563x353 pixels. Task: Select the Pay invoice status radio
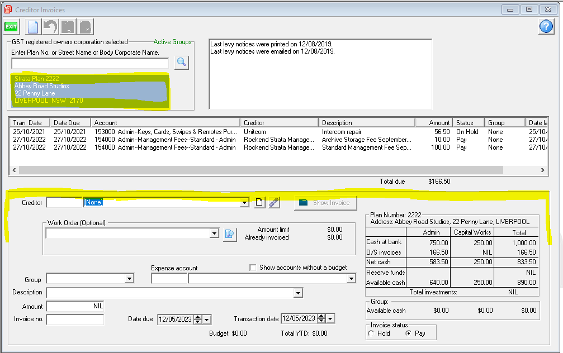(x=408, y=333)
